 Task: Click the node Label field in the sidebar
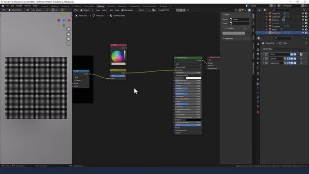click(239, 23)
